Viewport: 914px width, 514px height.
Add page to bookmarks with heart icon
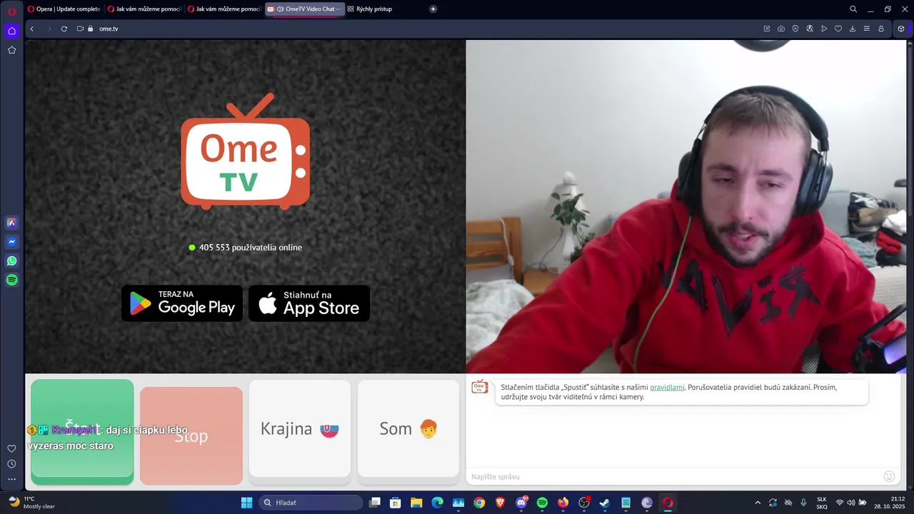[838, 29]
